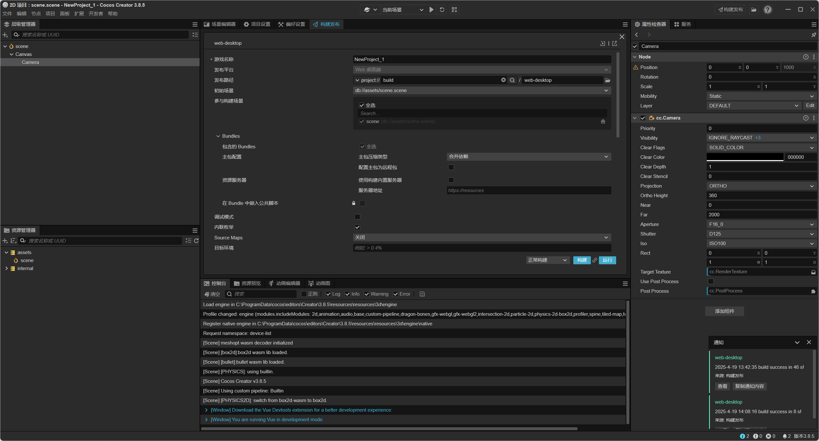Screen dimensions: 819x441
Task: Click the 构建 build button
Action: point(582,260)
